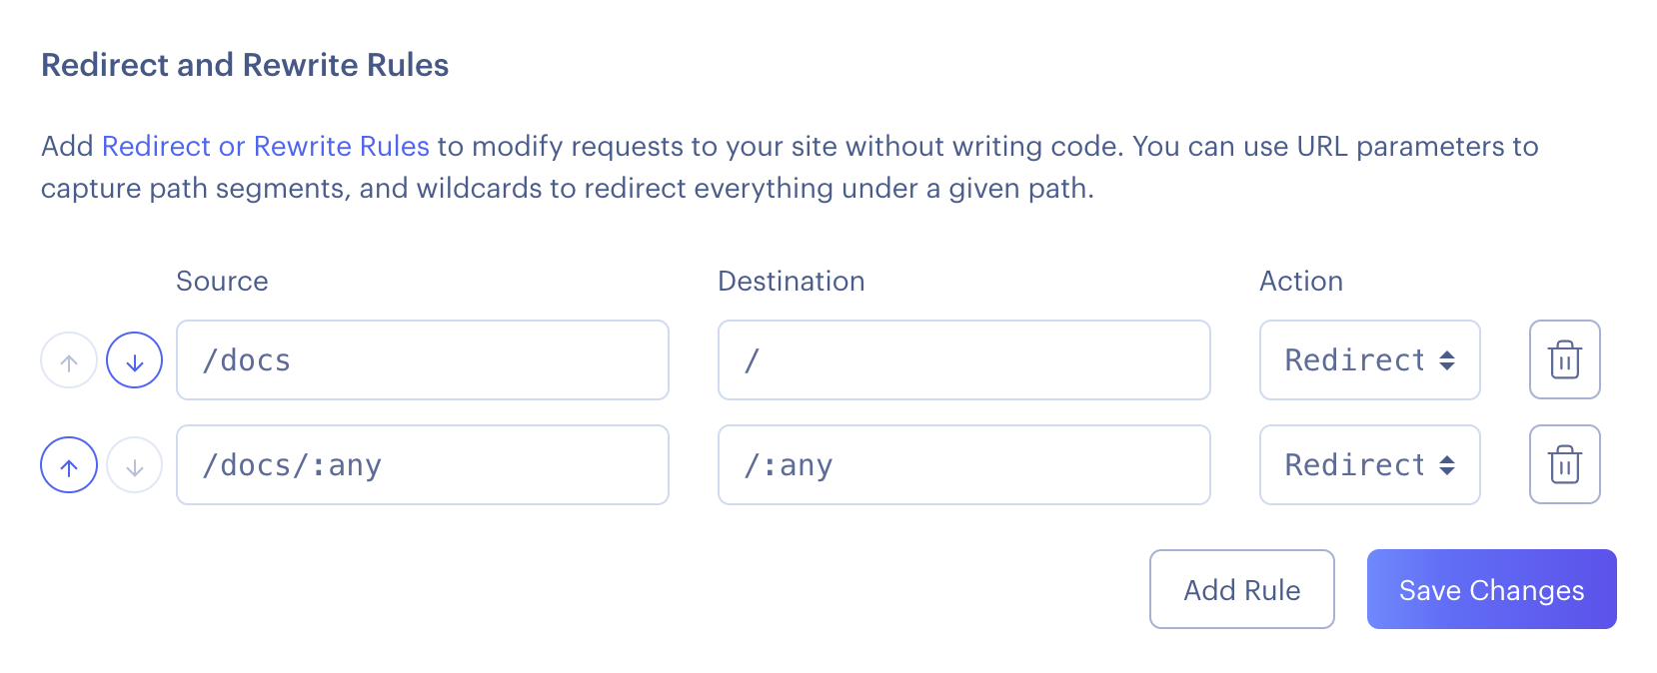
Task: Click the Source field containing /docs
Action: point(422,359)
